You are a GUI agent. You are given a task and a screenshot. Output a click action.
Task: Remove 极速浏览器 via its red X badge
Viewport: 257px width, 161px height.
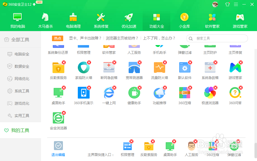(215, 88)
